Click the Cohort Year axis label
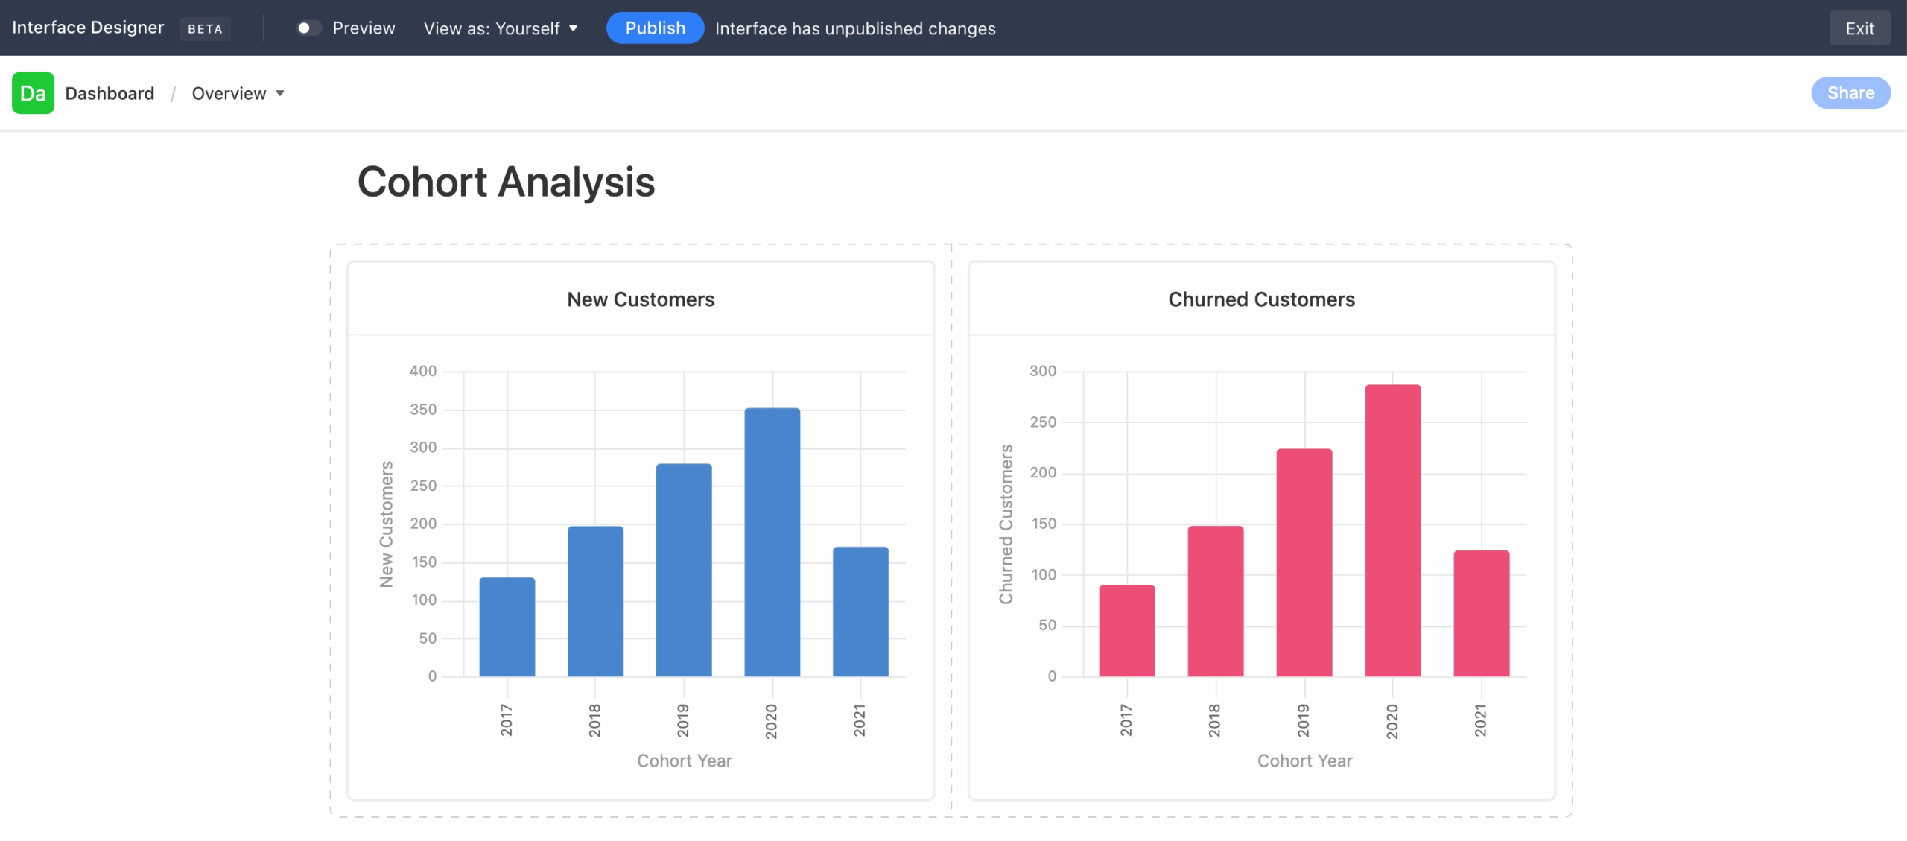The height and width of the screenshot is (841, 1907). coord(684,761)
